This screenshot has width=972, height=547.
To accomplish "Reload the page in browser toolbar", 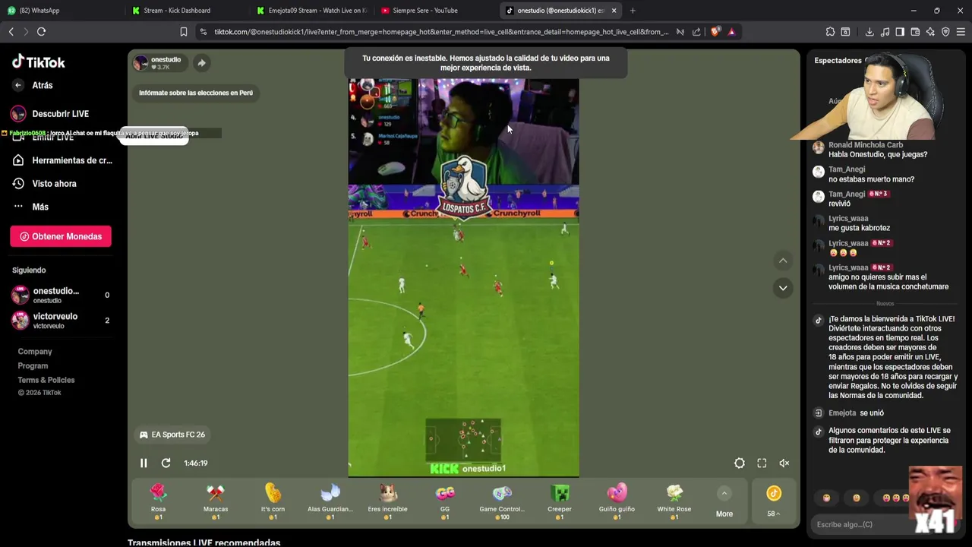I will pyautogui.click(x=41, y=32).
